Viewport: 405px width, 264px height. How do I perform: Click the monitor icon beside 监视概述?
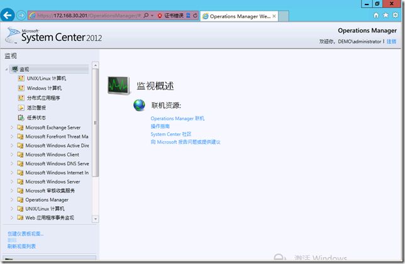119,85
